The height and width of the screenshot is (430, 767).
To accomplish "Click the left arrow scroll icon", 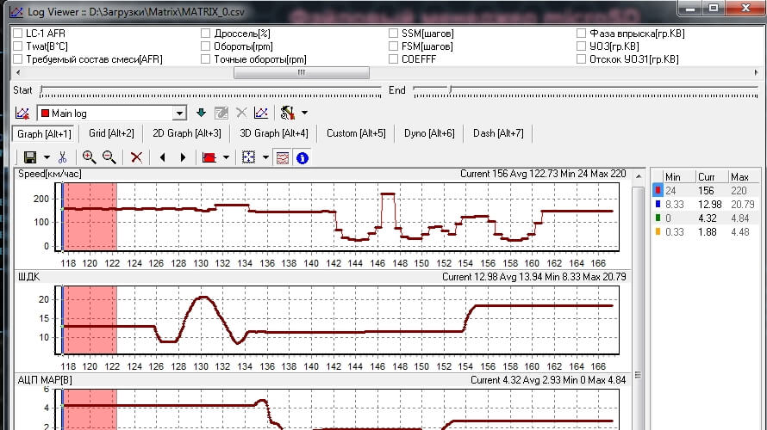I will click(162, 157).
